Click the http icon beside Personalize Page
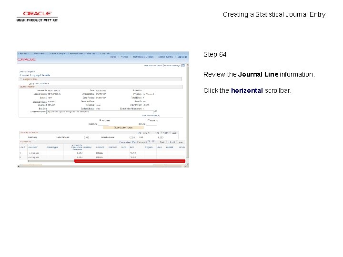The height and width of the screenshot is (257, 343). pyautogui.click(x=183, y=65)
